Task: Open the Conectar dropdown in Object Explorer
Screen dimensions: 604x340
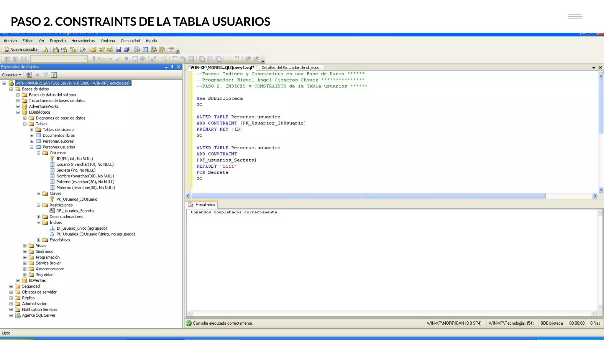Action: point(12,75)
